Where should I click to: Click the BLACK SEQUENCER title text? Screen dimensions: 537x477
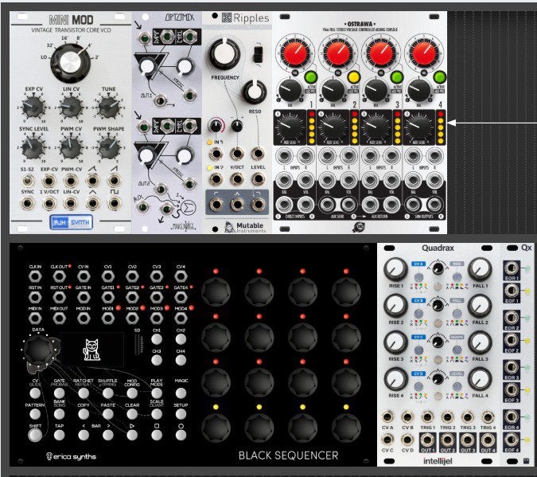(288, 455)
